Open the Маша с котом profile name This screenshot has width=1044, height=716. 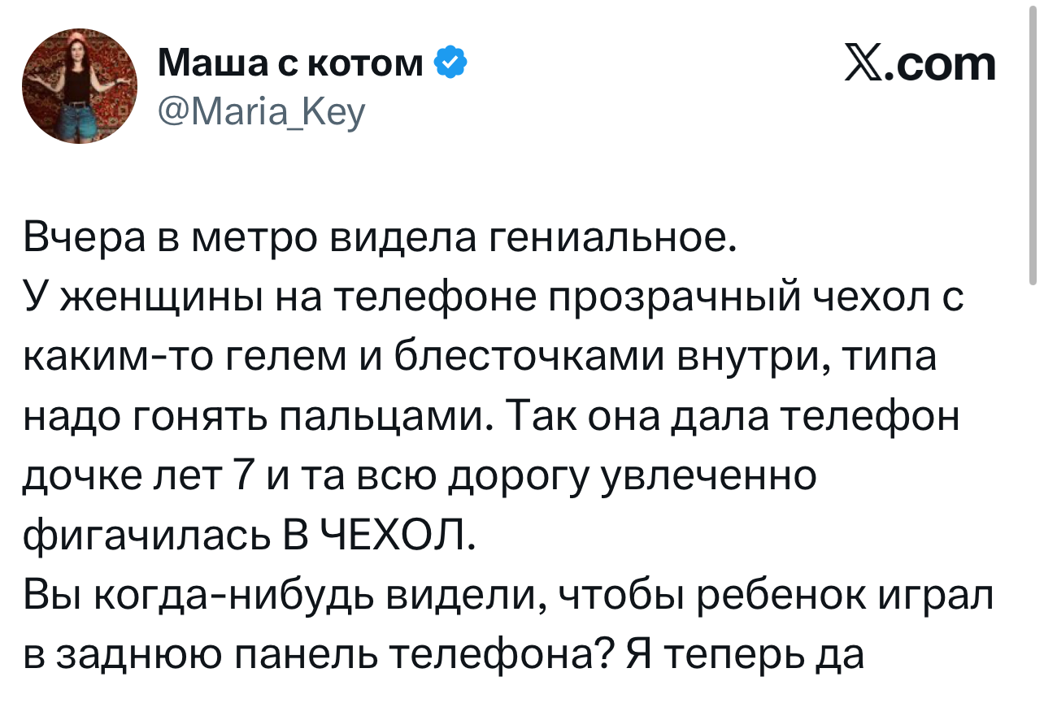tap(291, 63)
